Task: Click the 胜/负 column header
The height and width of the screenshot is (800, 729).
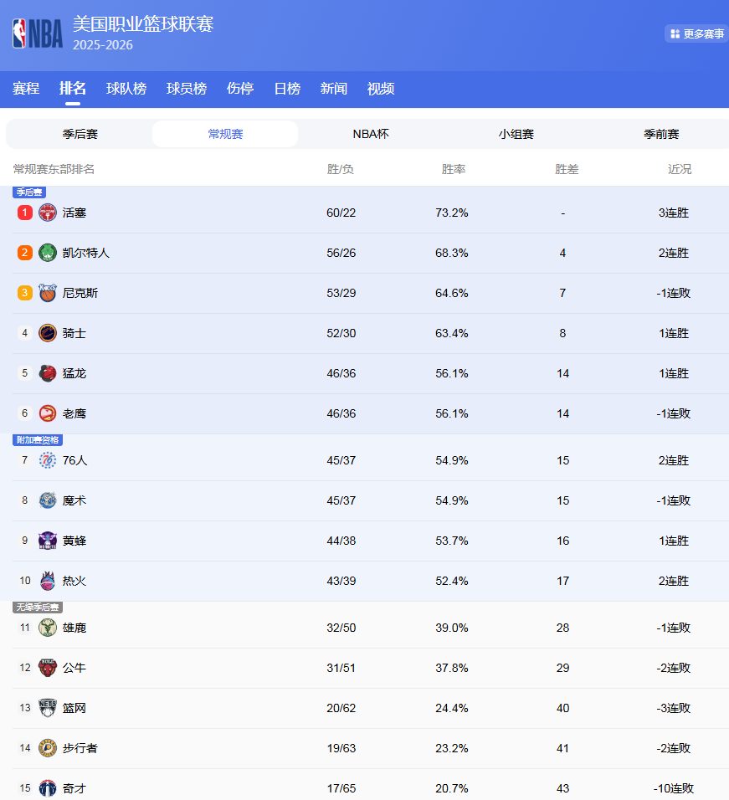Action: point(341,169)
